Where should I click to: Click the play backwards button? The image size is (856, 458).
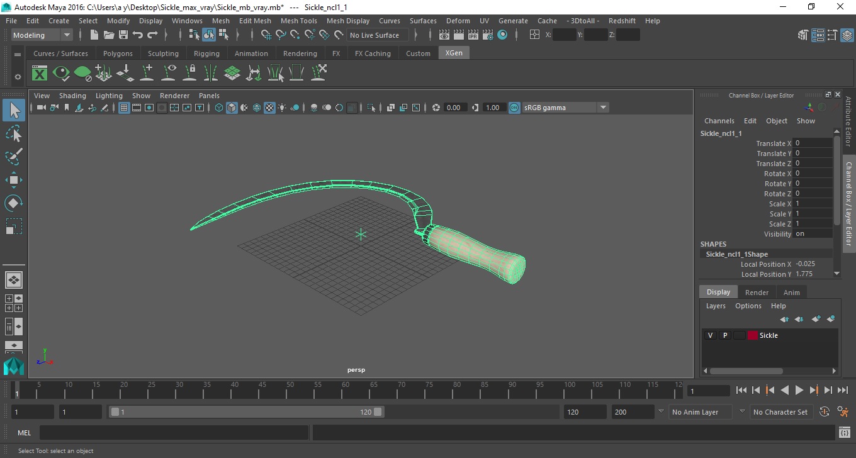784,391
